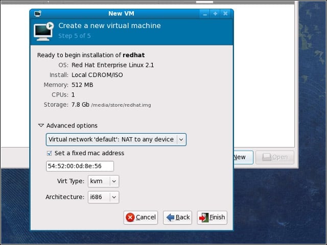This screenshot has height=245, width=327.
Task: Click the Install value Local CDROM/ISO
Action: click(x=97, y=75)
